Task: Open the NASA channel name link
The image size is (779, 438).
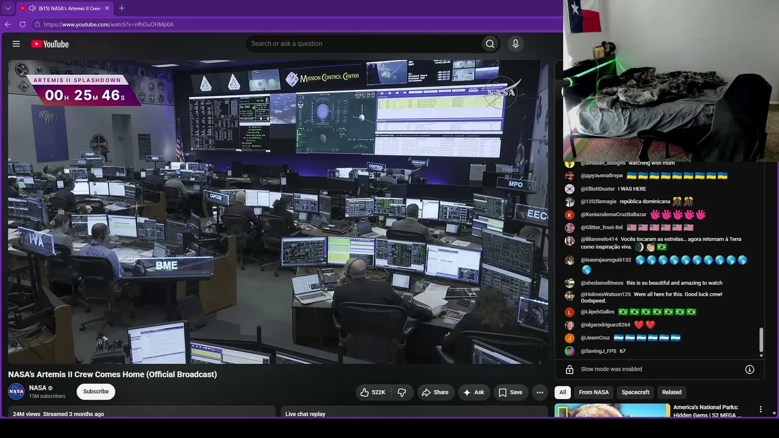Action: click(38, 388)
